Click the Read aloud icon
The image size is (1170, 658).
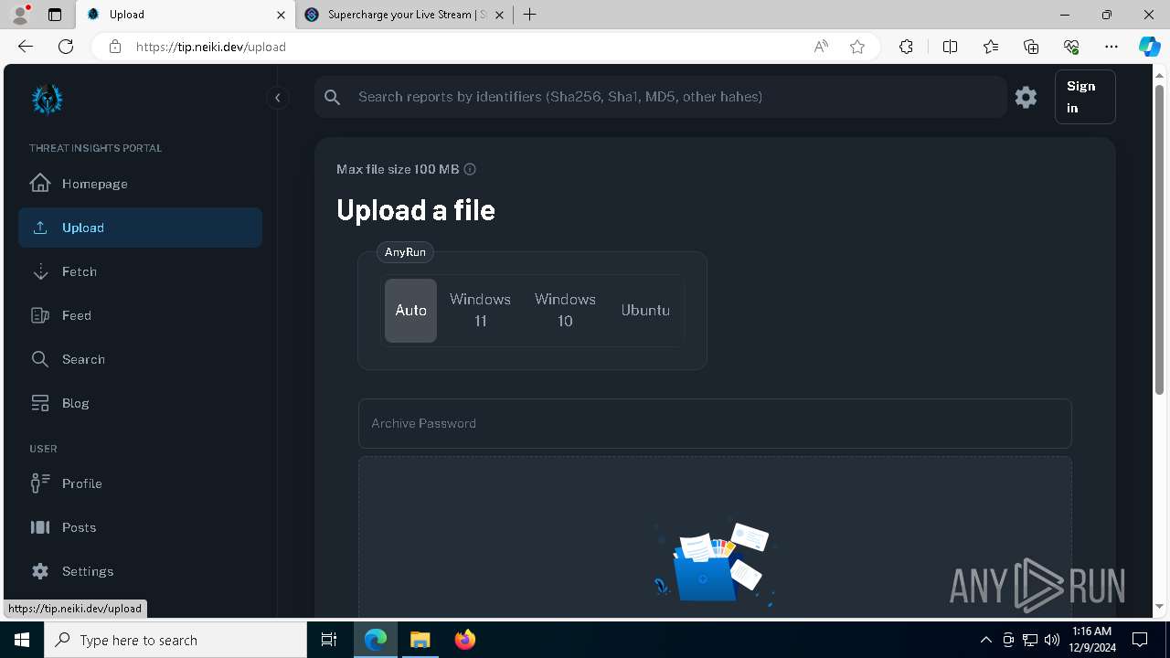[821, 47]
